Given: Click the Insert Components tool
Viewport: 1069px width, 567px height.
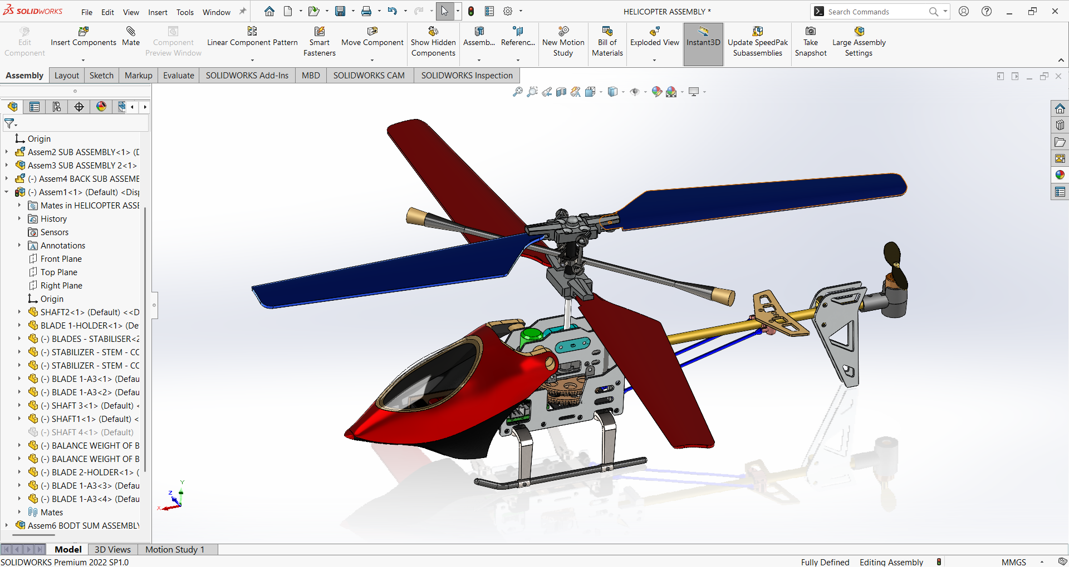Looking at the screenshot, I should coord(84,37).
